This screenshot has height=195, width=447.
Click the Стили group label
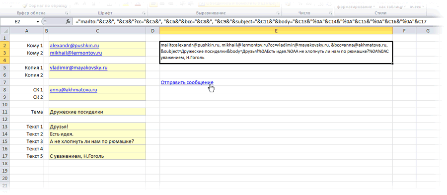pos(380,13)
